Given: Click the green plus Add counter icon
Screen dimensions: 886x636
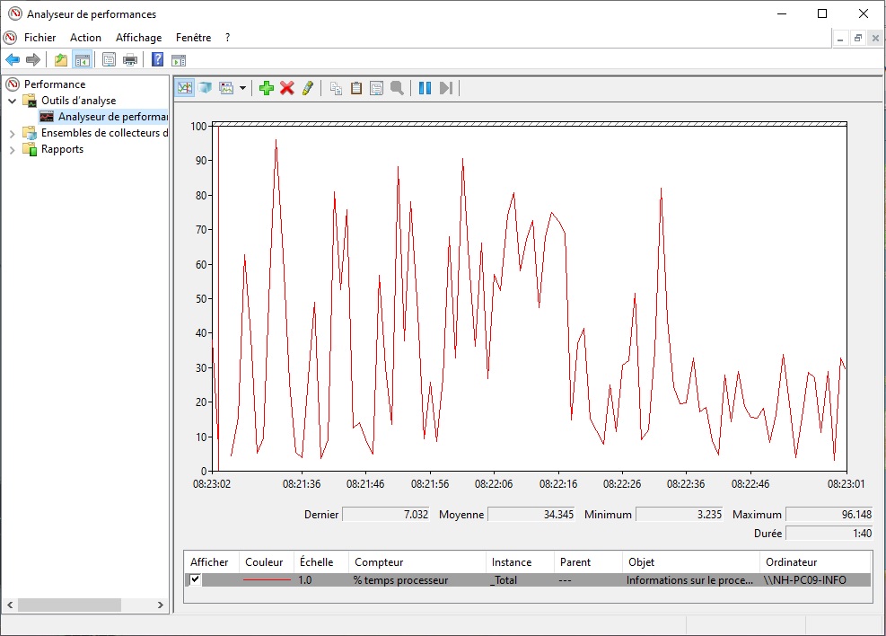Looking at the screenshot, I should [266, 88].
